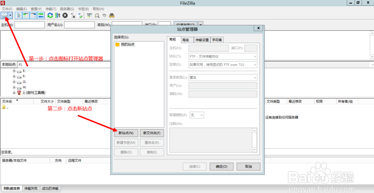Click the reconnect to server icon
Screen dimensions: 374x193
point(80,15)
